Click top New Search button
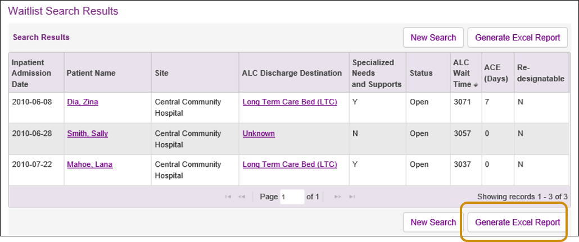579x242 pixels. pos(433,38)
